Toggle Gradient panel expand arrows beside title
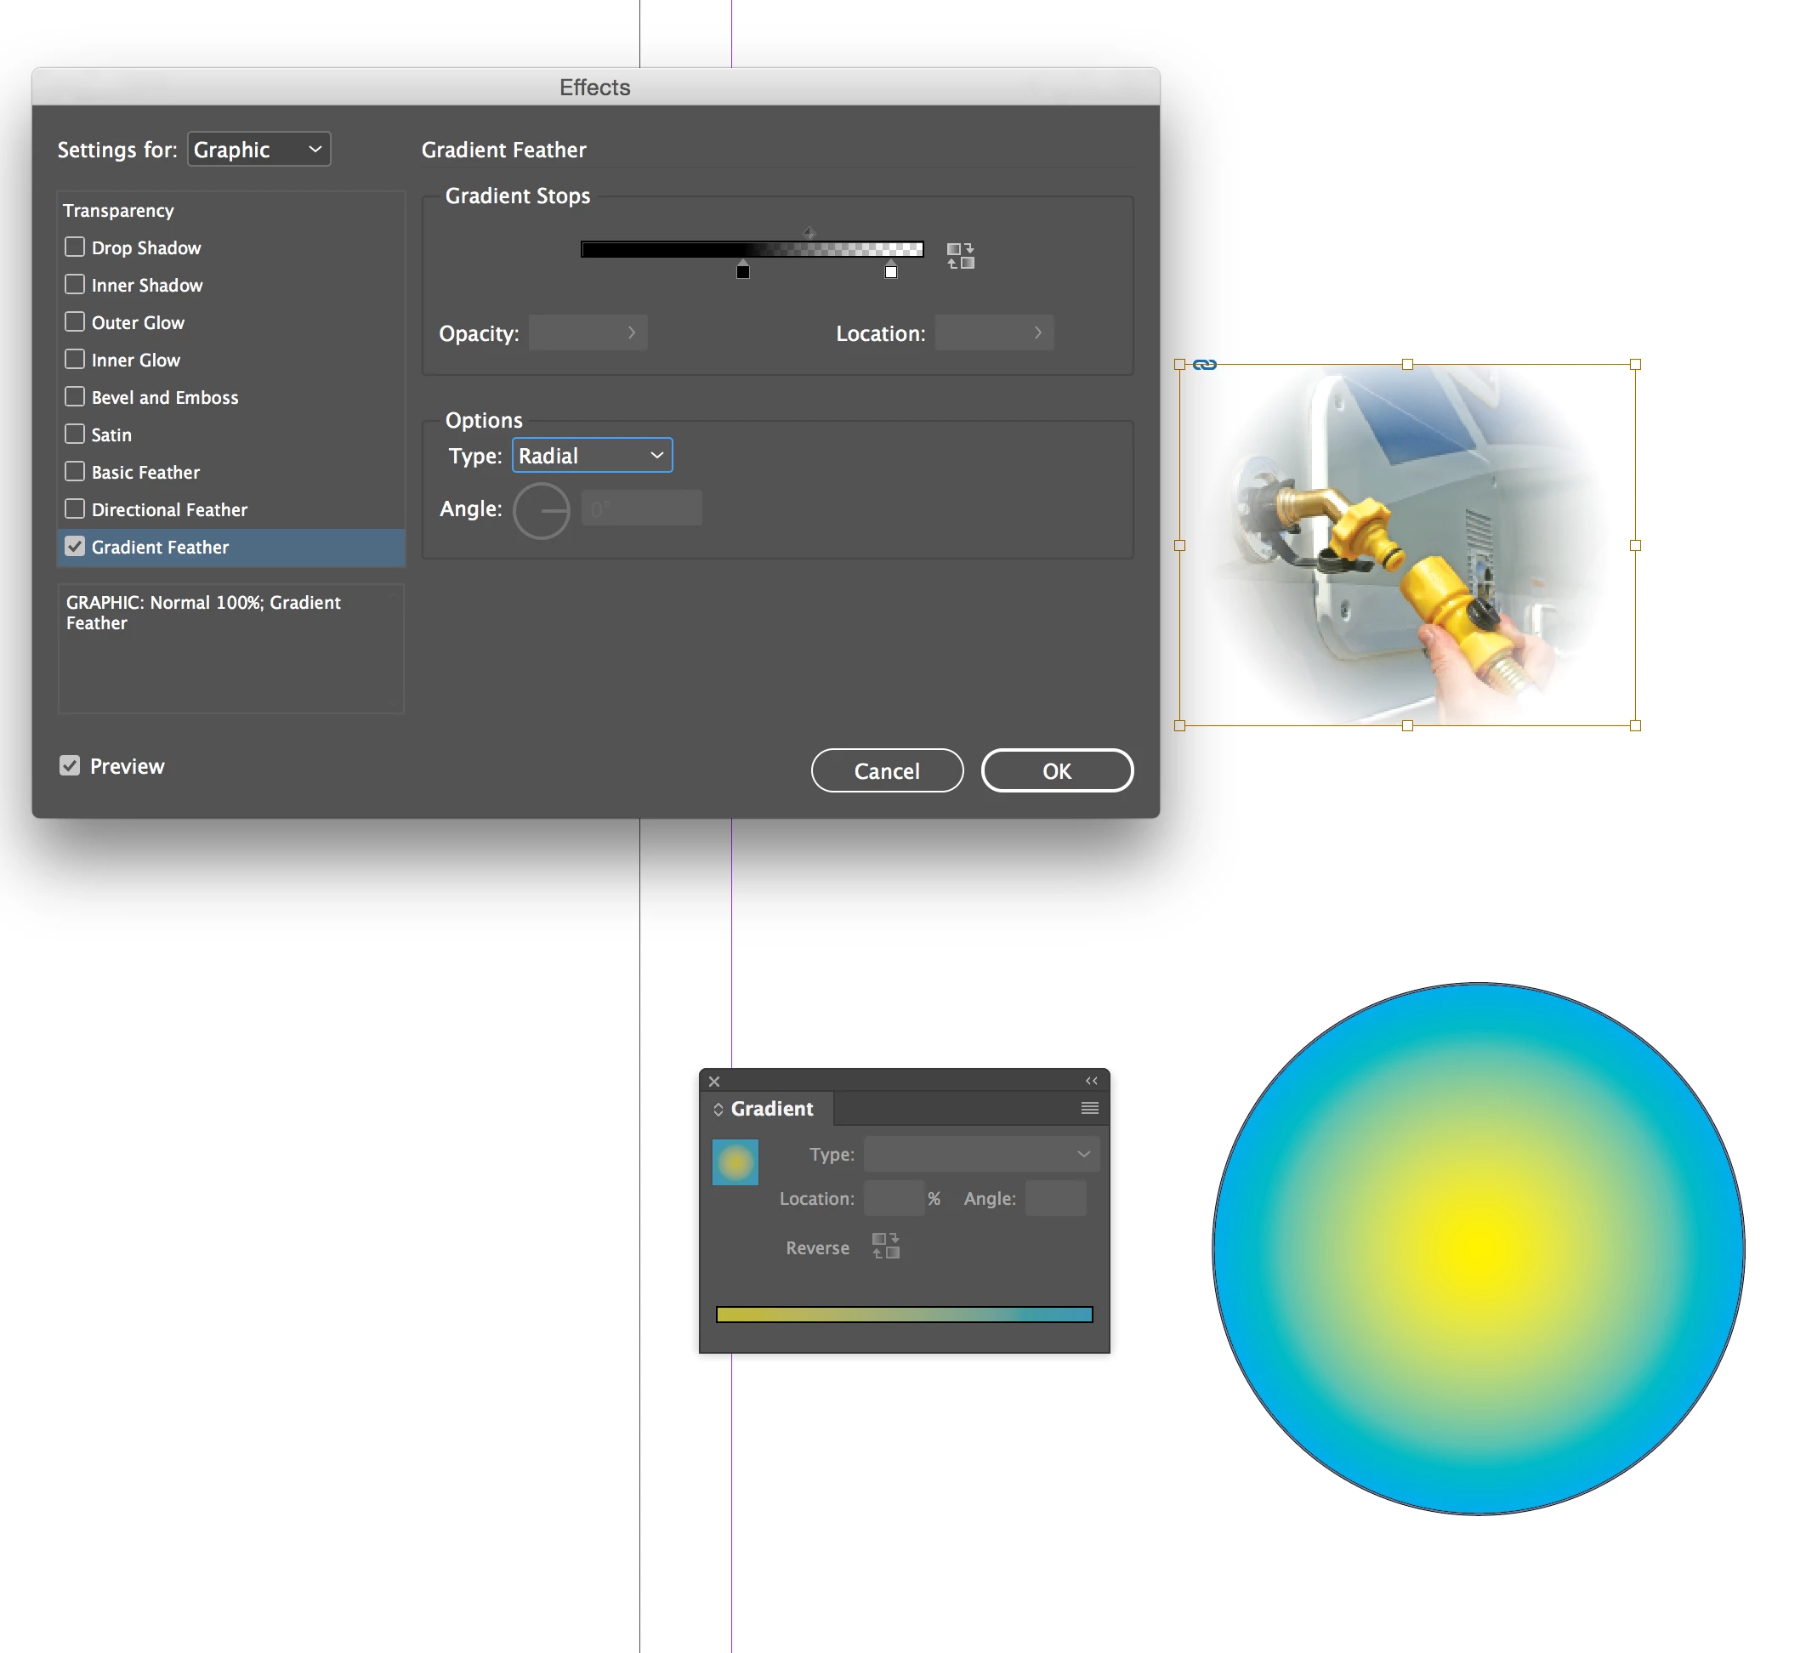 (718, 1109)
